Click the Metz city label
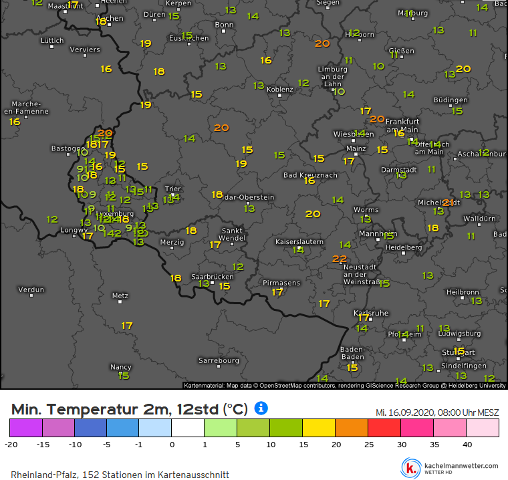Screen dimensions: 508x480 [x=120, y=295]
